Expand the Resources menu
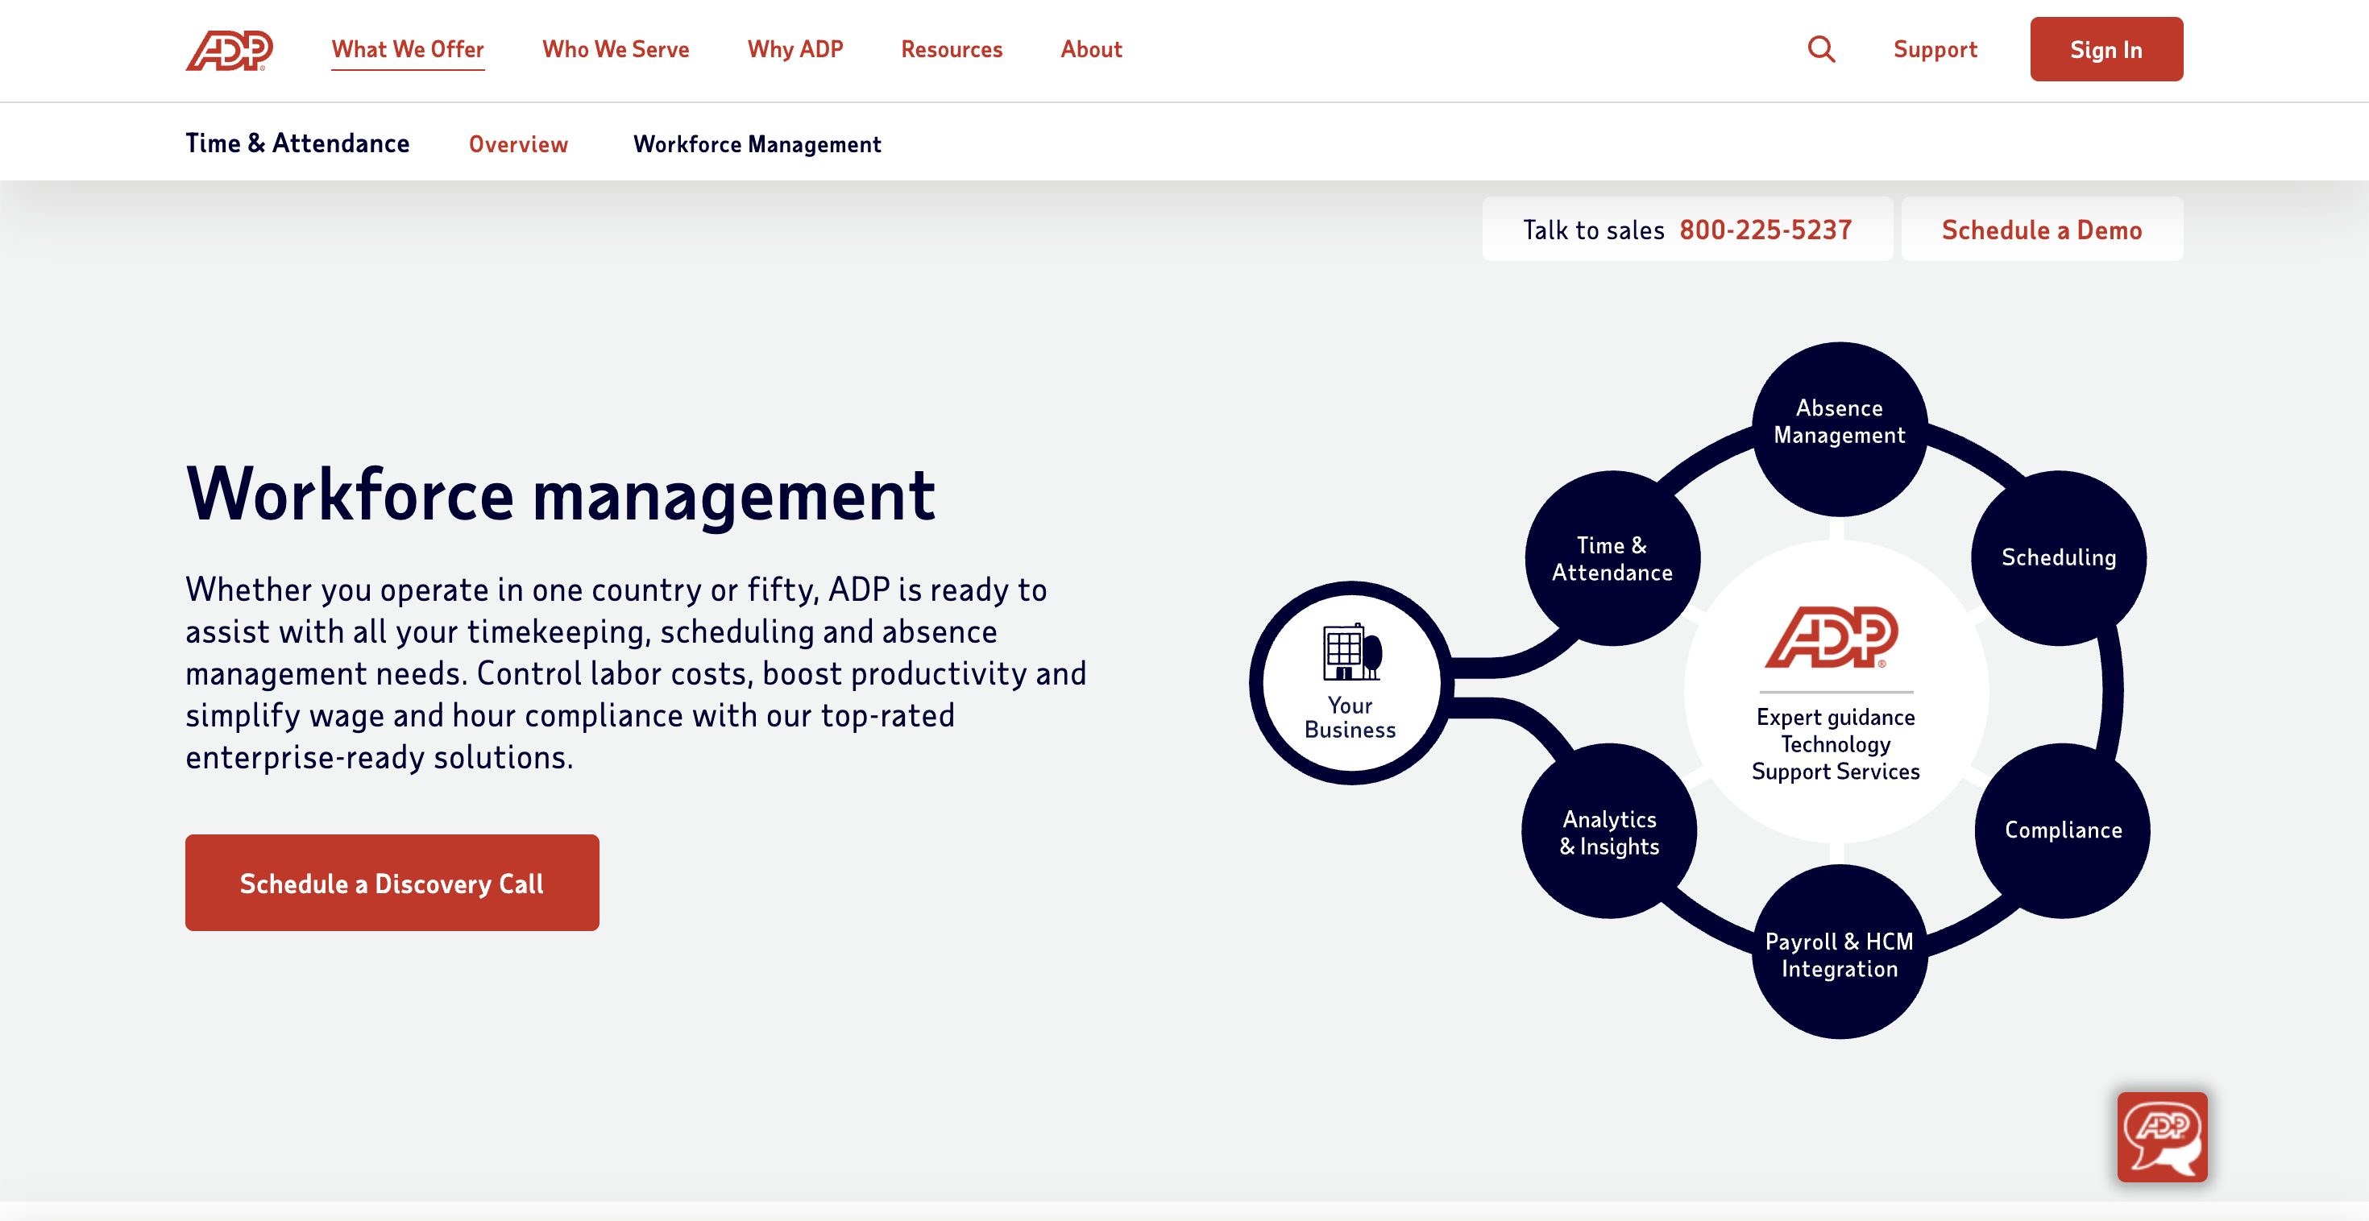The image size is (2369, 1221). point(952,49)
